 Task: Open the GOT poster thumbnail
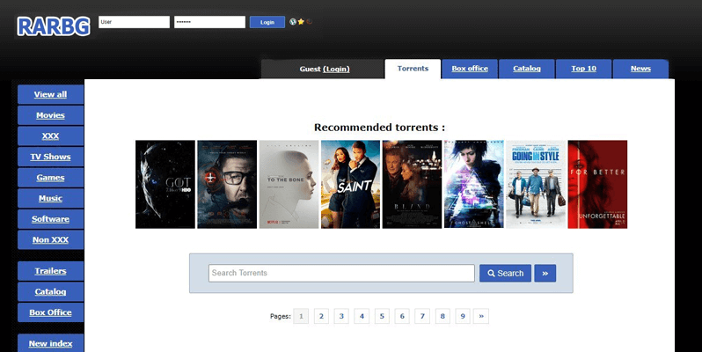click(x=165, y=184)
